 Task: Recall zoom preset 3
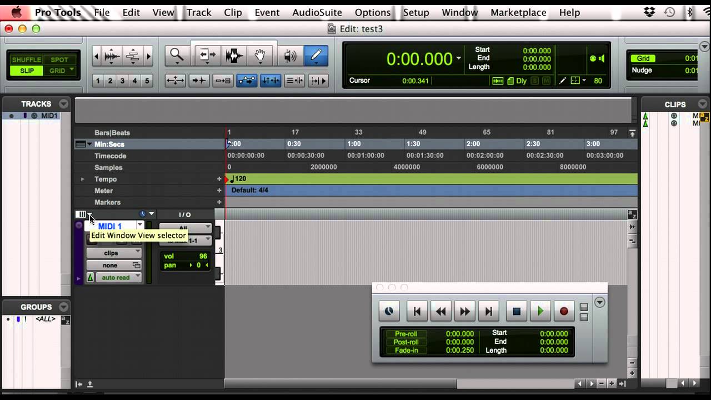(x=122, y=81)
